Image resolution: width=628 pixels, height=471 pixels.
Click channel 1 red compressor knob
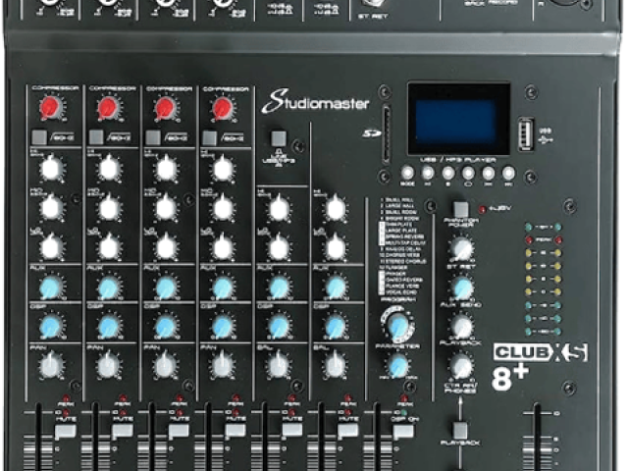(53, 107)
